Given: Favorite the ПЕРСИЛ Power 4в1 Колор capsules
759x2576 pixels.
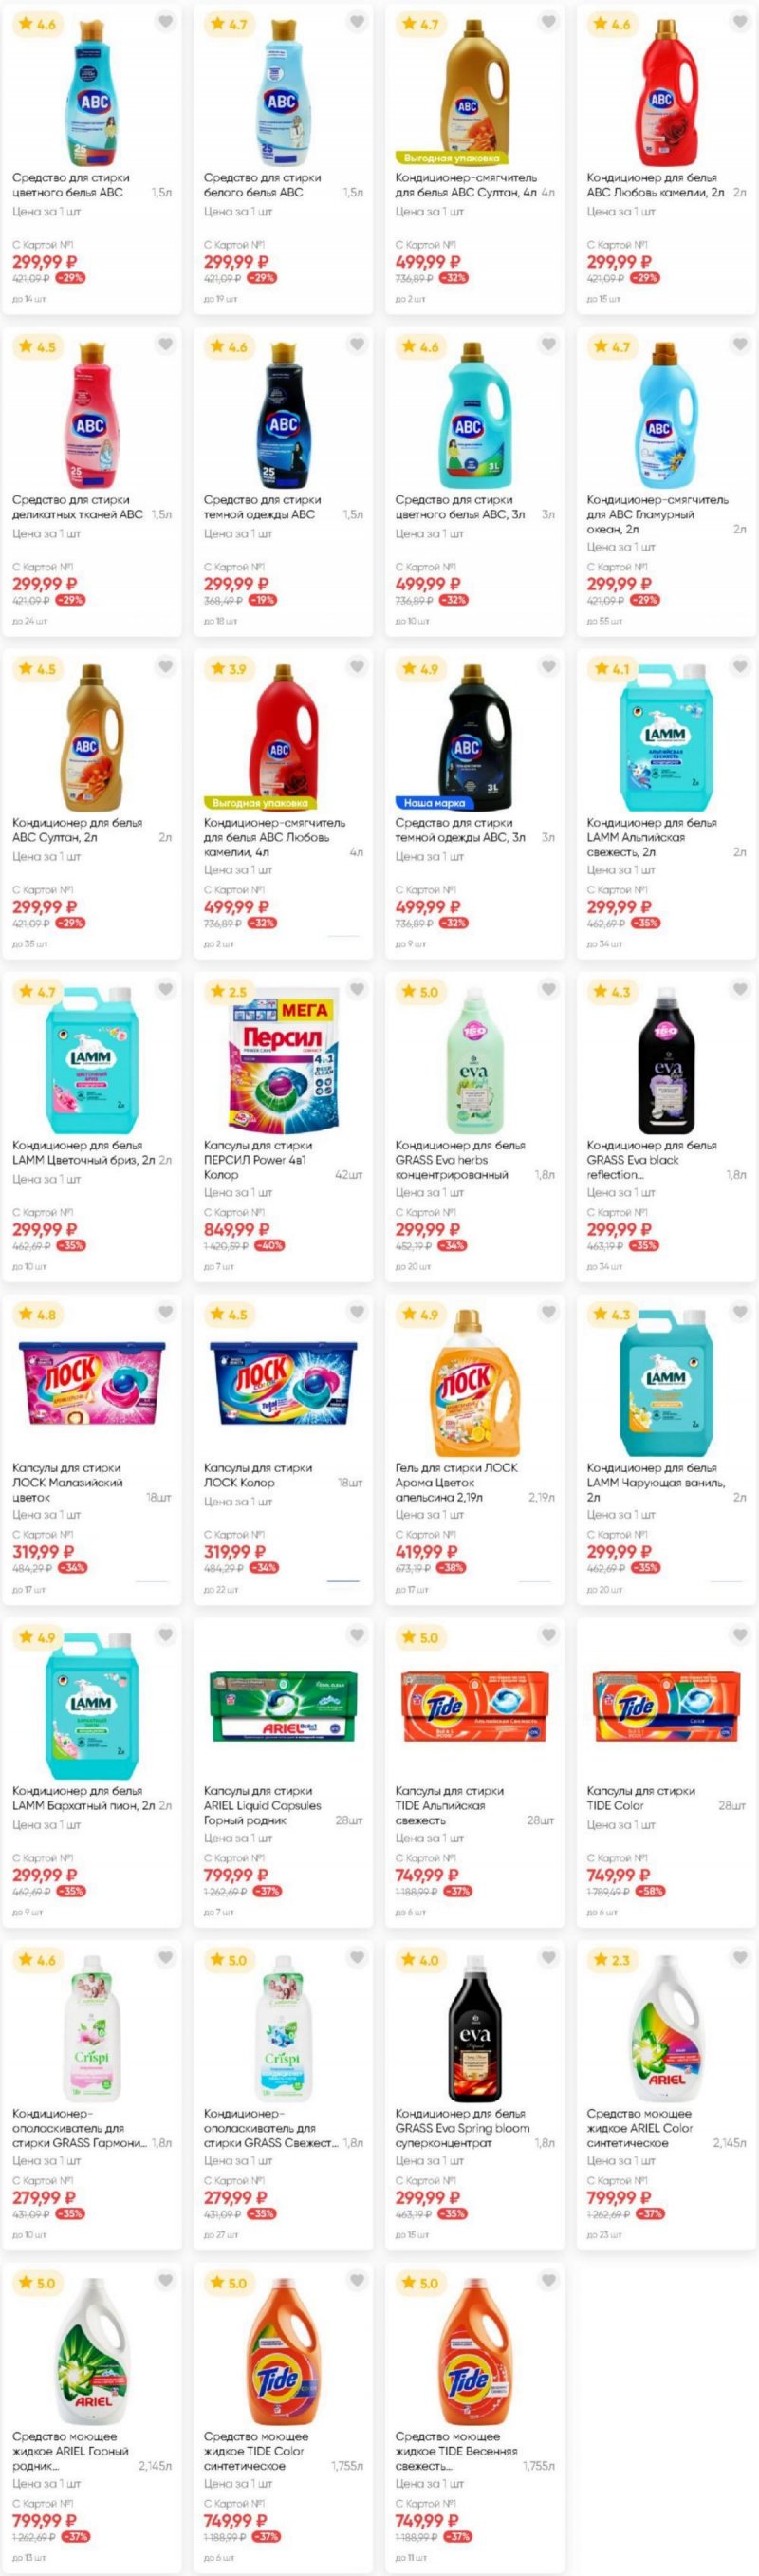Looking at the screenshot, I should click(x=357, y=990).
